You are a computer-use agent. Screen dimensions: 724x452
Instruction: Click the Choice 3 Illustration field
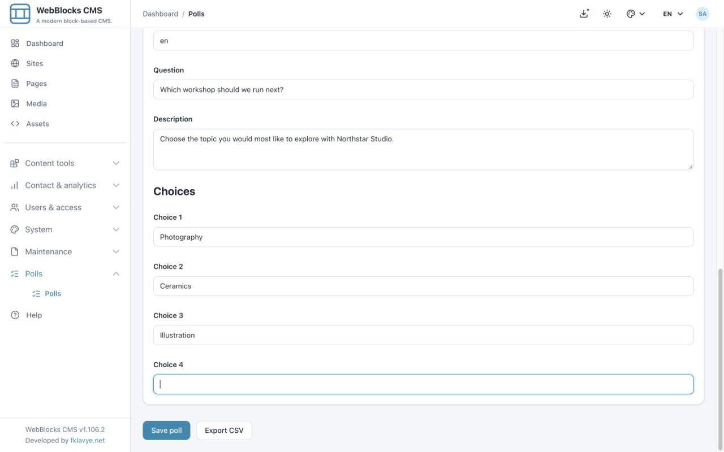coord(423,335)
